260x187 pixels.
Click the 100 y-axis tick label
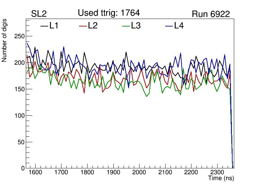(19, 115)
